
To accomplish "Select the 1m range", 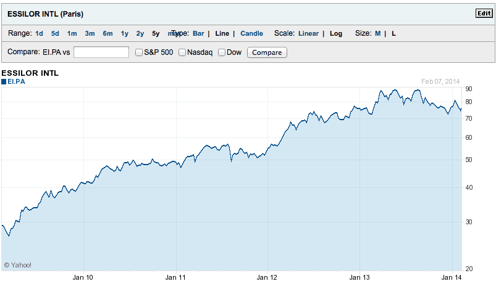I will coord(72,33).
